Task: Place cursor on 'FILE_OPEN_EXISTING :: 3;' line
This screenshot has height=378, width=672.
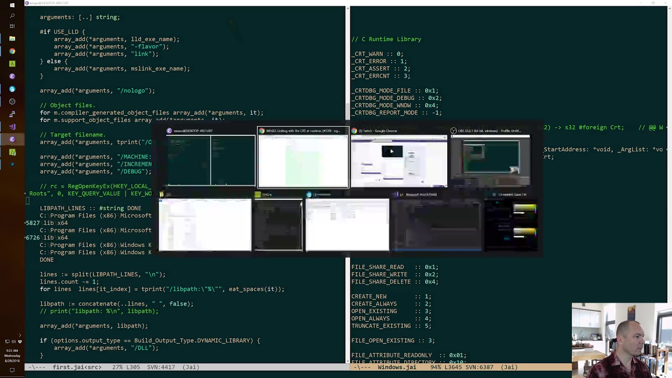Action: 393,341
